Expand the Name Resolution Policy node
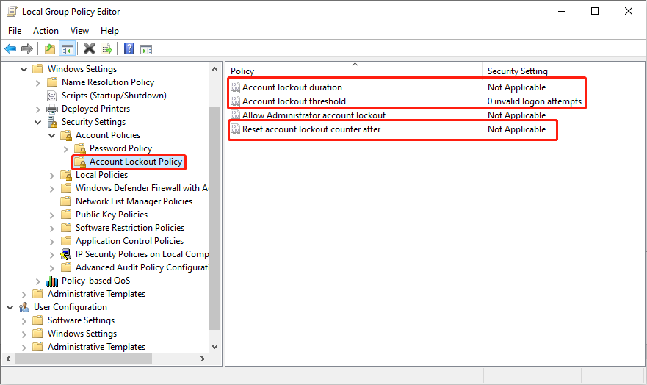 (38, 83)
